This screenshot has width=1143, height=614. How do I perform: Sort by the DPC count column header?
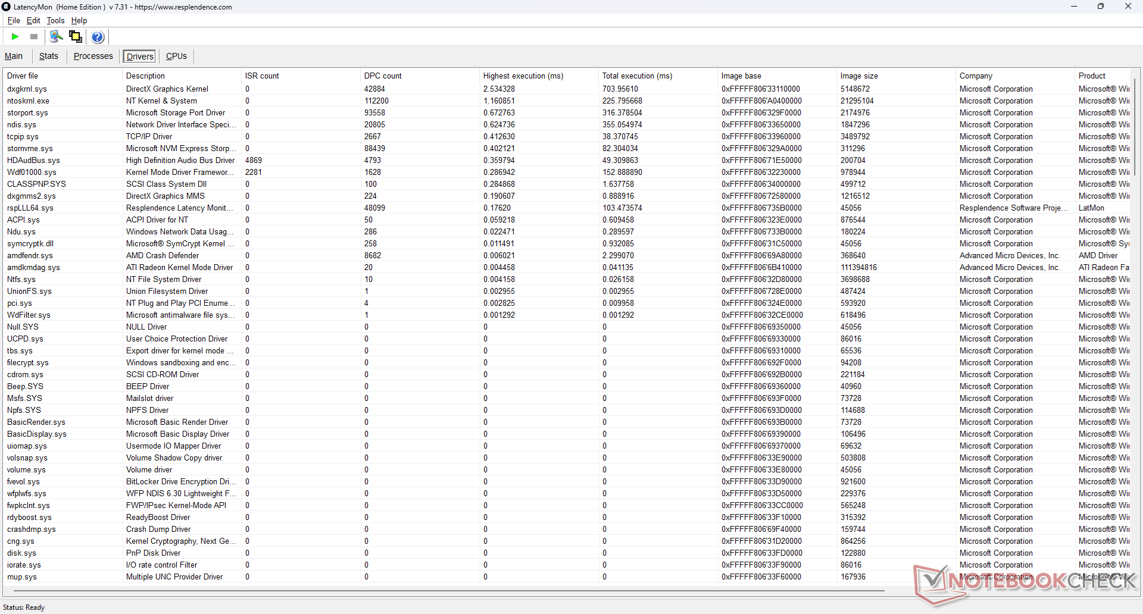tap(420, 76)
